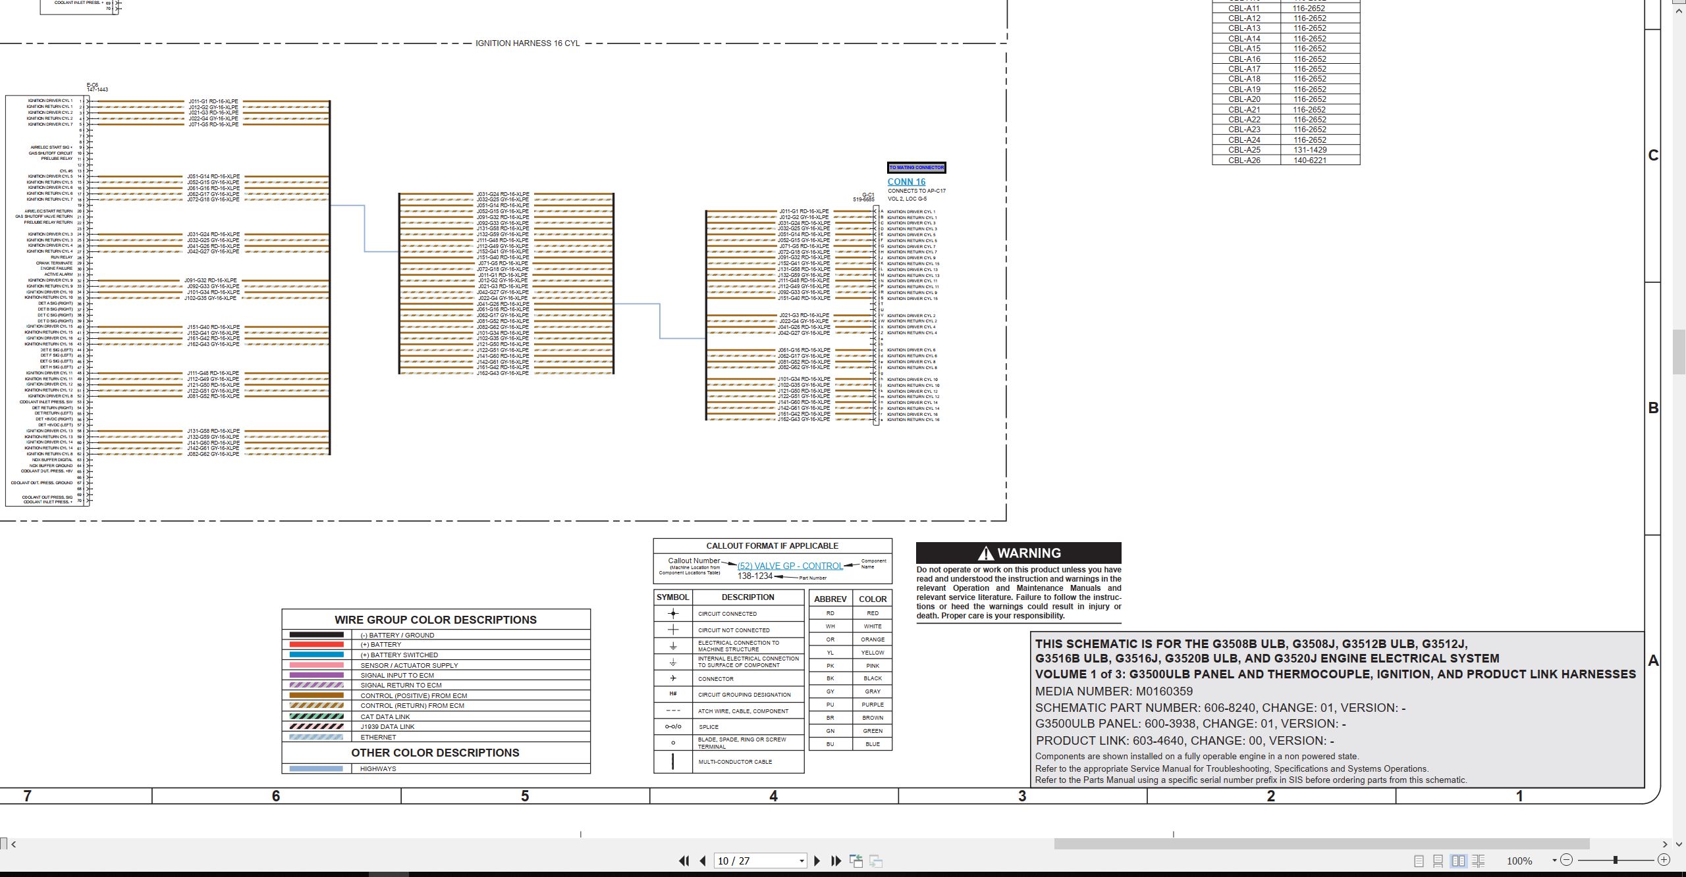Click the 138-1234 part number example
This screenshot has height=877, width=1686.
click(x=755, y=576)
